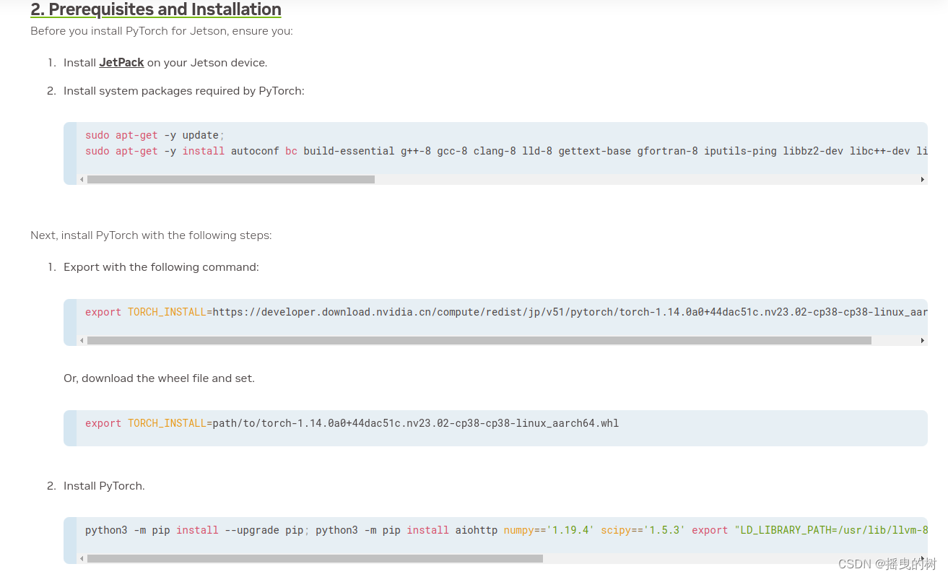948x577 pixels.
Task: Click scrollbar thumb under pip install command
Action: pos(315,558)
